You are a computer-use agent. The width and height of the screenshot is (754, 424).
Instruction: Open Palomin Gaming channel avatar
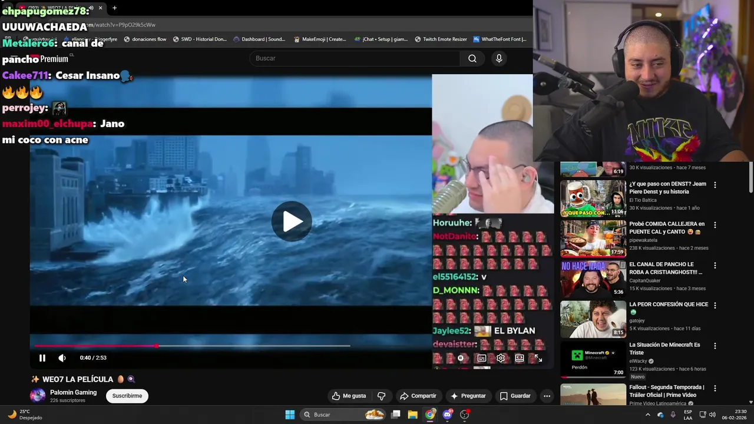tap(38, 395)
